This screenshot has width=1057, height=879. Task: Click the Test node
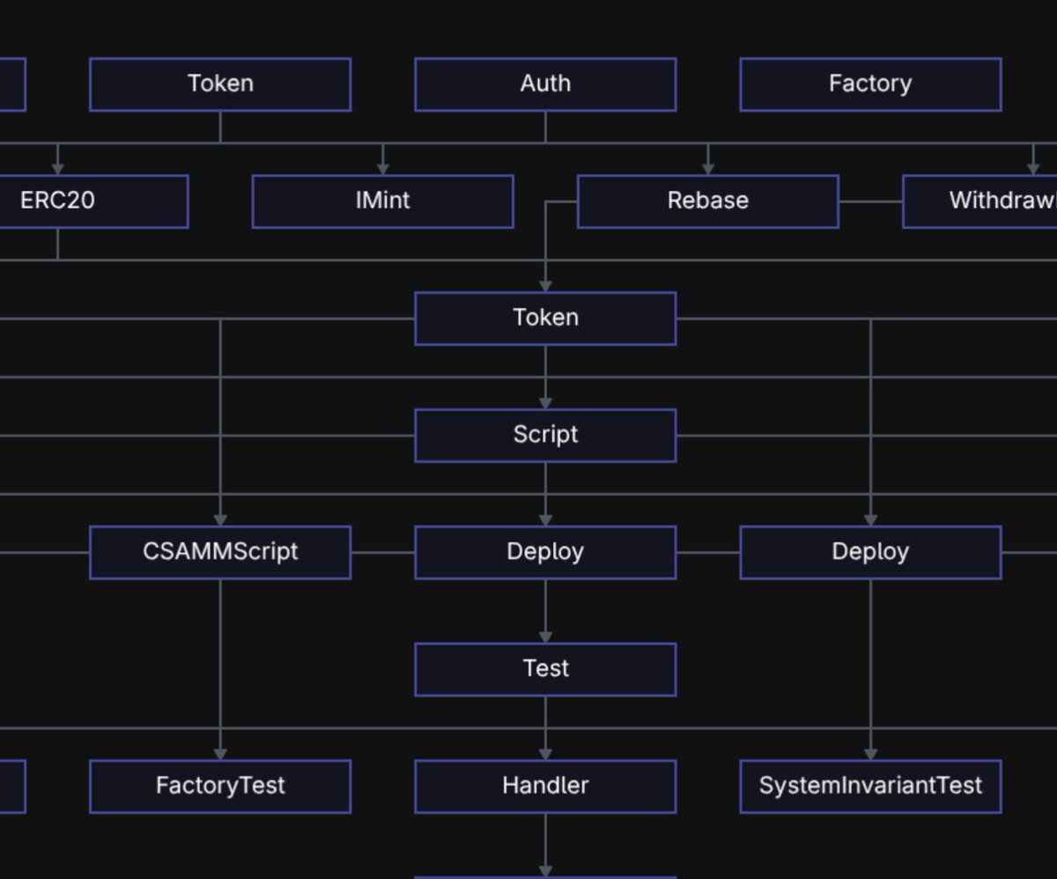click(545, 670)
